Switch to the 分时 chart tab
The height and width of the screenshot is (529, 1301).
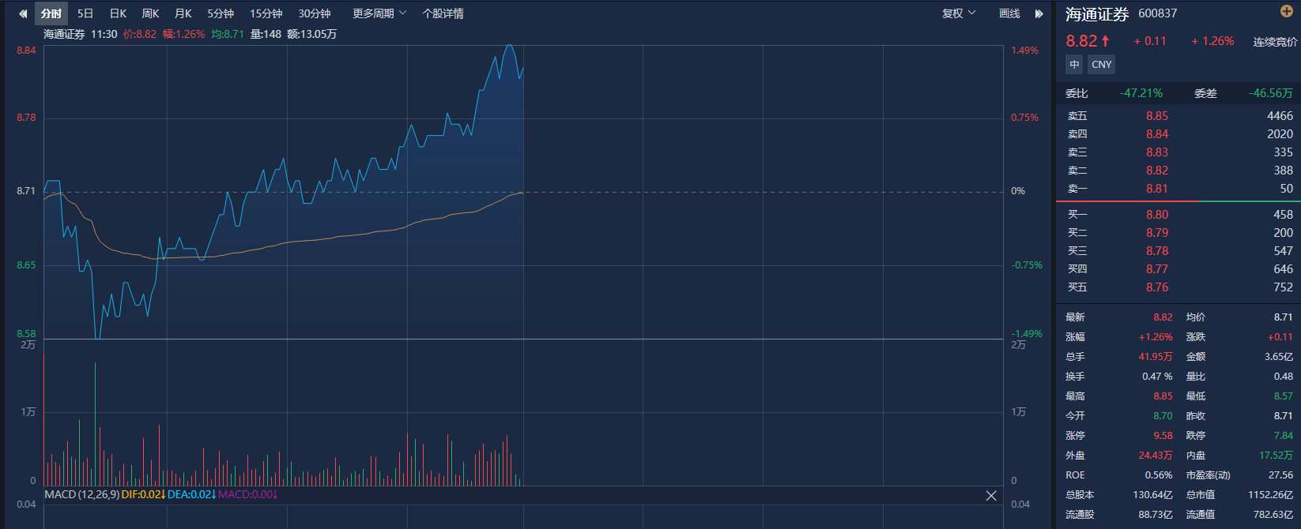click(51, 13)
